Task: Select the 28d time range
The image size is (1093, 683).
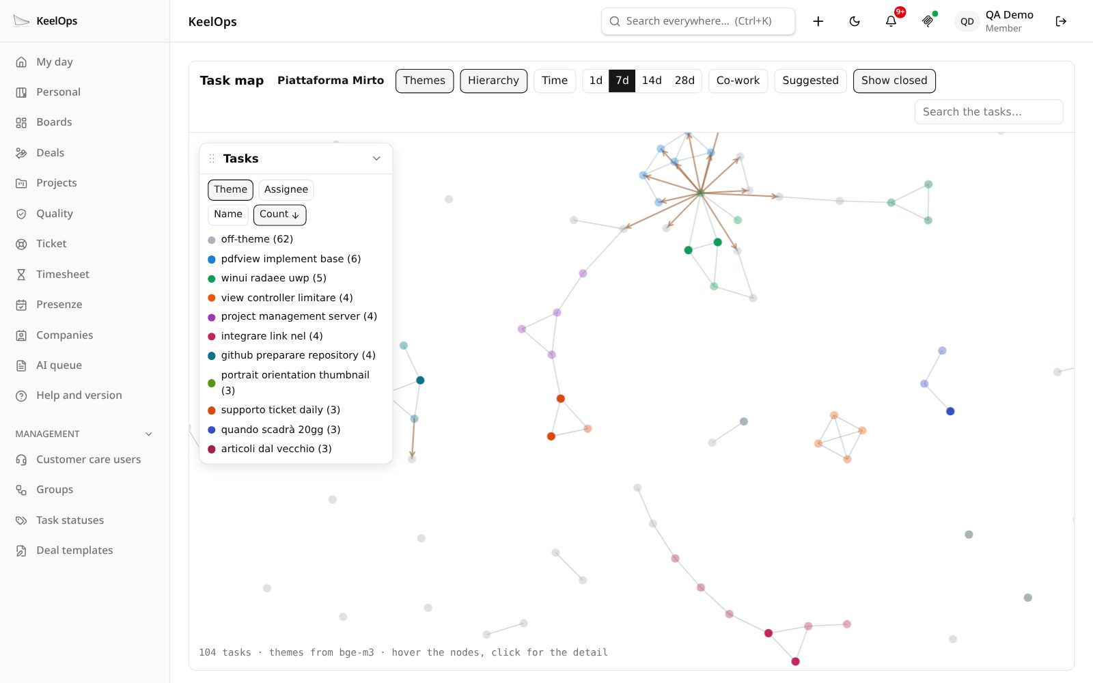Action: point(684,81)
